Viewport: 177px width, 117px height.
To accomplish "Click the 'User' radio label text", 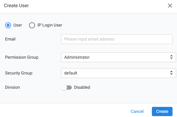I will 18,25.
